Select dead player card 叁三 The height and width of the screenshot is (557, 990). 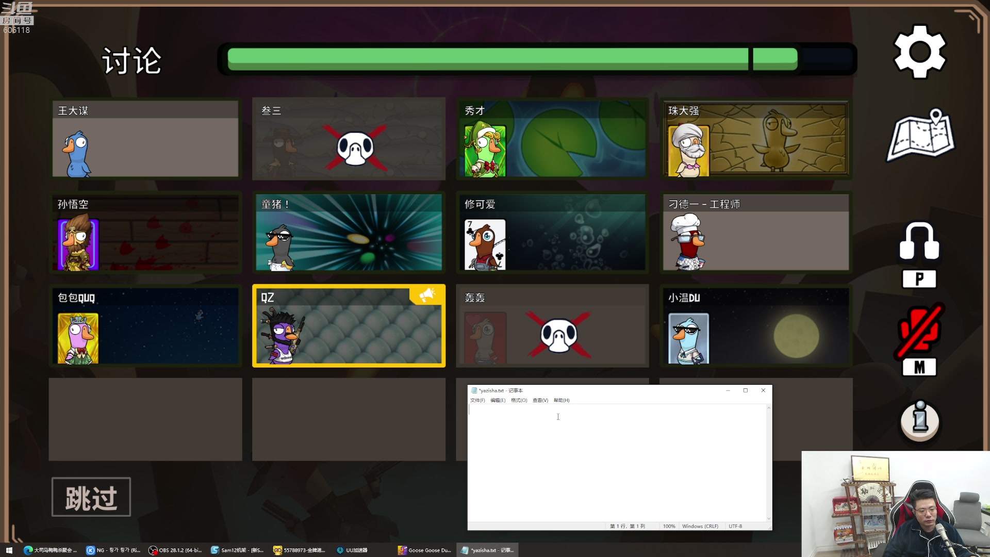349,139
